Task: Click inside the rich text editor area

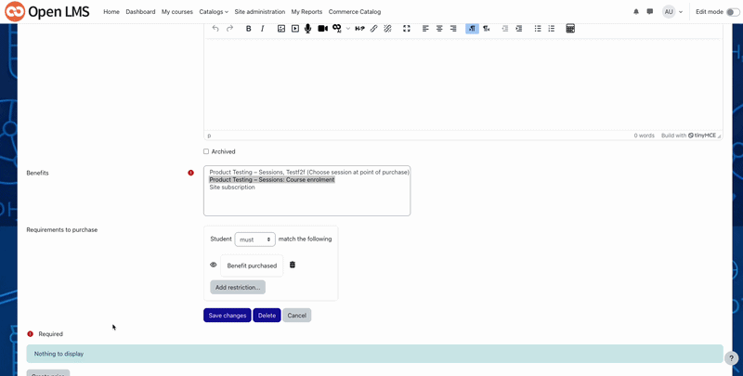Action: tap(463, 84)
